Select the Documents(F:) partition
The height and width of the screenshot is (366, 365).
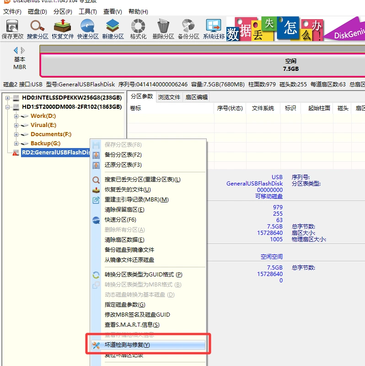click(x=51, y=134)
